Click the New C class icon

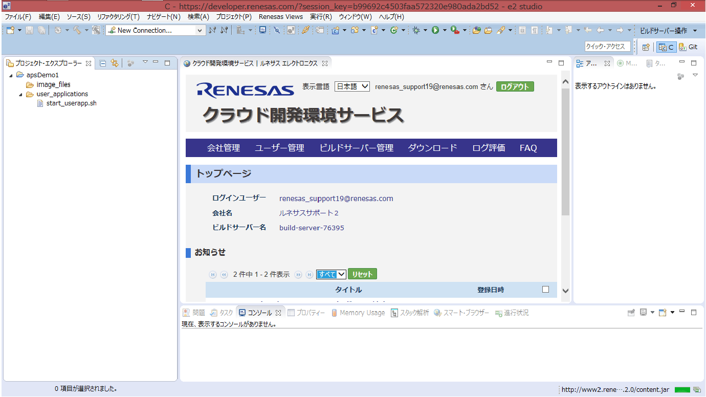click(x=394, y=30)
